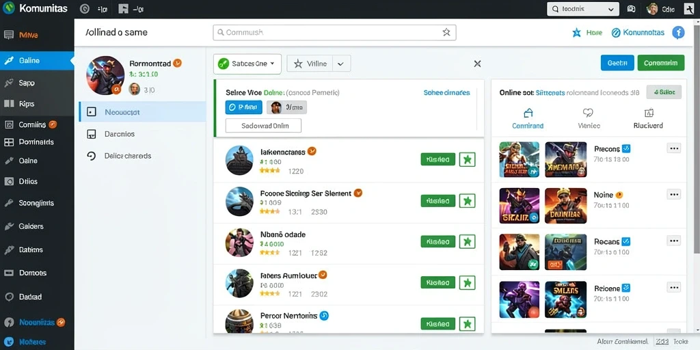Click the Percor Nemtorins blue badge
The height and width of the screenshot is (350, 700).
pos(325,316)
